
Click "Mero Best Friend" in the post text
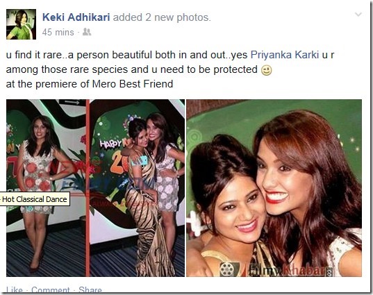click(133, 84)
